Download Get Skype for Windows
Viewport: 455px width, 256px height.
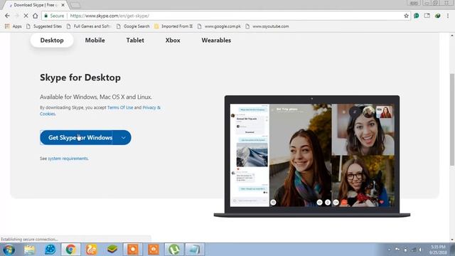[x=77, y=137]
